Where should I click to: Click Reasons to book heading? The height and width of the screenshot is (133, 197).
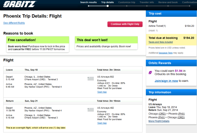click(x=18, y=33)
